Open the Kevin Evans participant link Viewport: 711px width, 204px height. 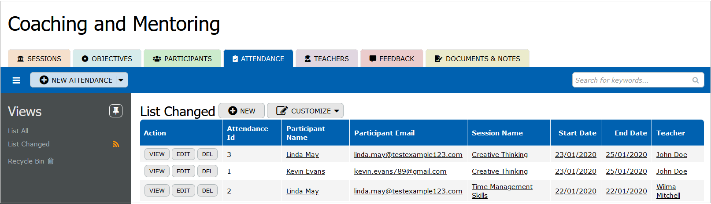(x=305, y=171)
